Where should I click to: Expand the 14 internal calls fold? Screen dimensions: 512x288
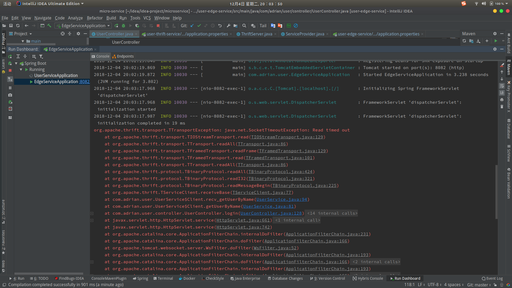click(x=332, y=213)
